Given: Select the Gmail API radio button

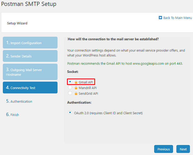Looking at the screenshot, I should point(70,82).
